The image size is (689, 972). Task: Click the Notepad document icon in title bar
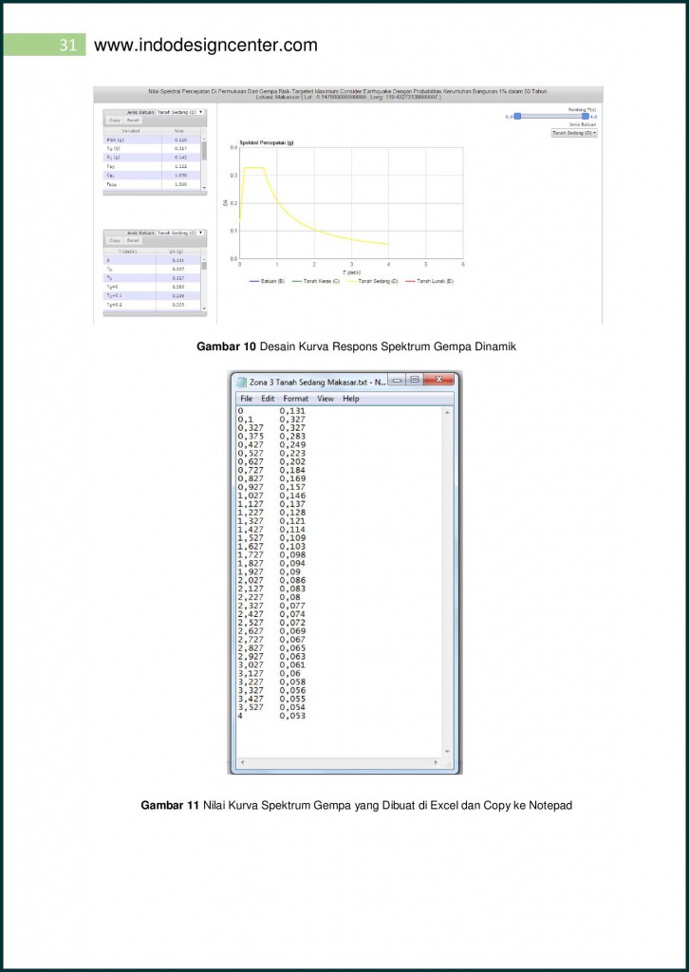pos(242,381)
